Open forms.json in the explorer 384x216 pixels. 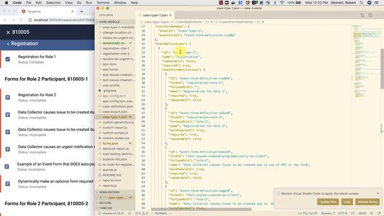(110, 143)
